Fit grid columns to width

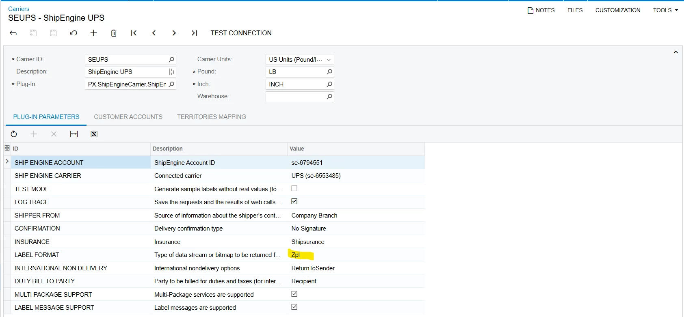click(x=74, y=134)
